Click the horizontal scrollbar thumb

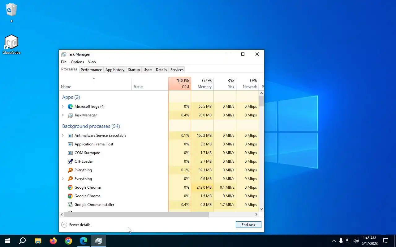click(136, 214)
